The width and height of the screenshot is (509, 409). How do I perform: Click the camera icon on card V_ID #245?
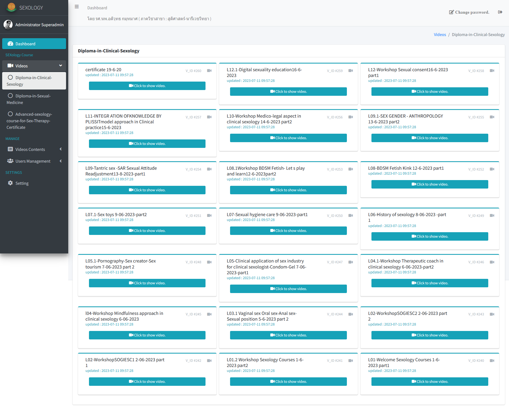(x=209, y=314)
